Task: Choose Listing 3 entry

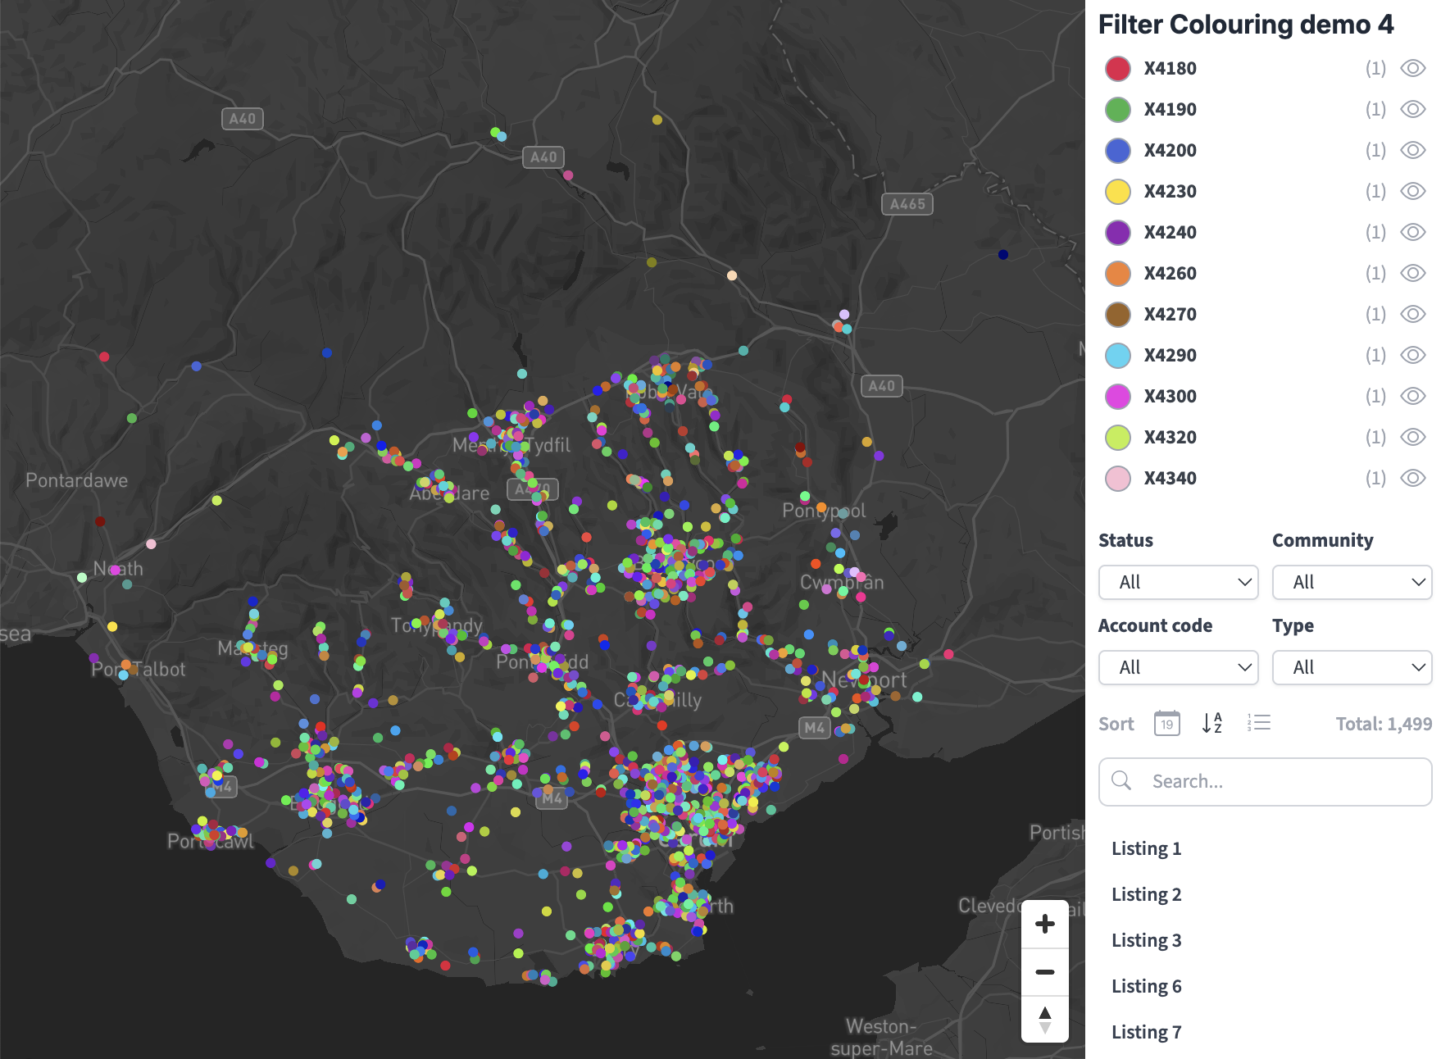Action: [x=1146, y=940]
